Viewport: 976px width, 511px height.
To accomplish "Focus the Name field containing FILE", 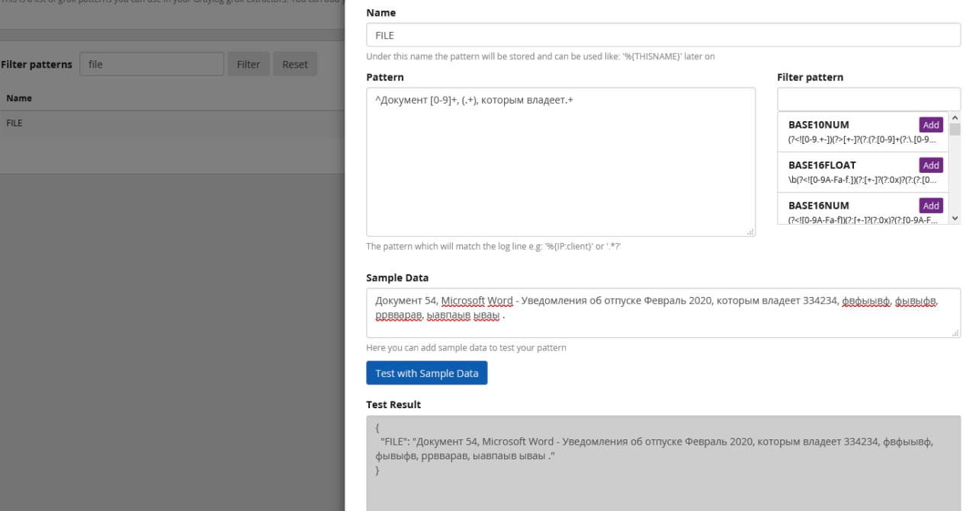I will (663, 35).
